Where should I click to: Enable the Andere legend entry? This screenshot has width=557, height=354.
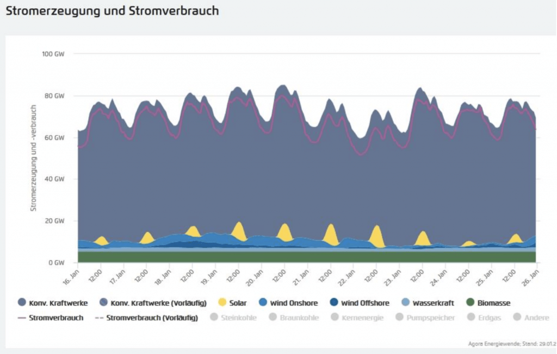517,317
